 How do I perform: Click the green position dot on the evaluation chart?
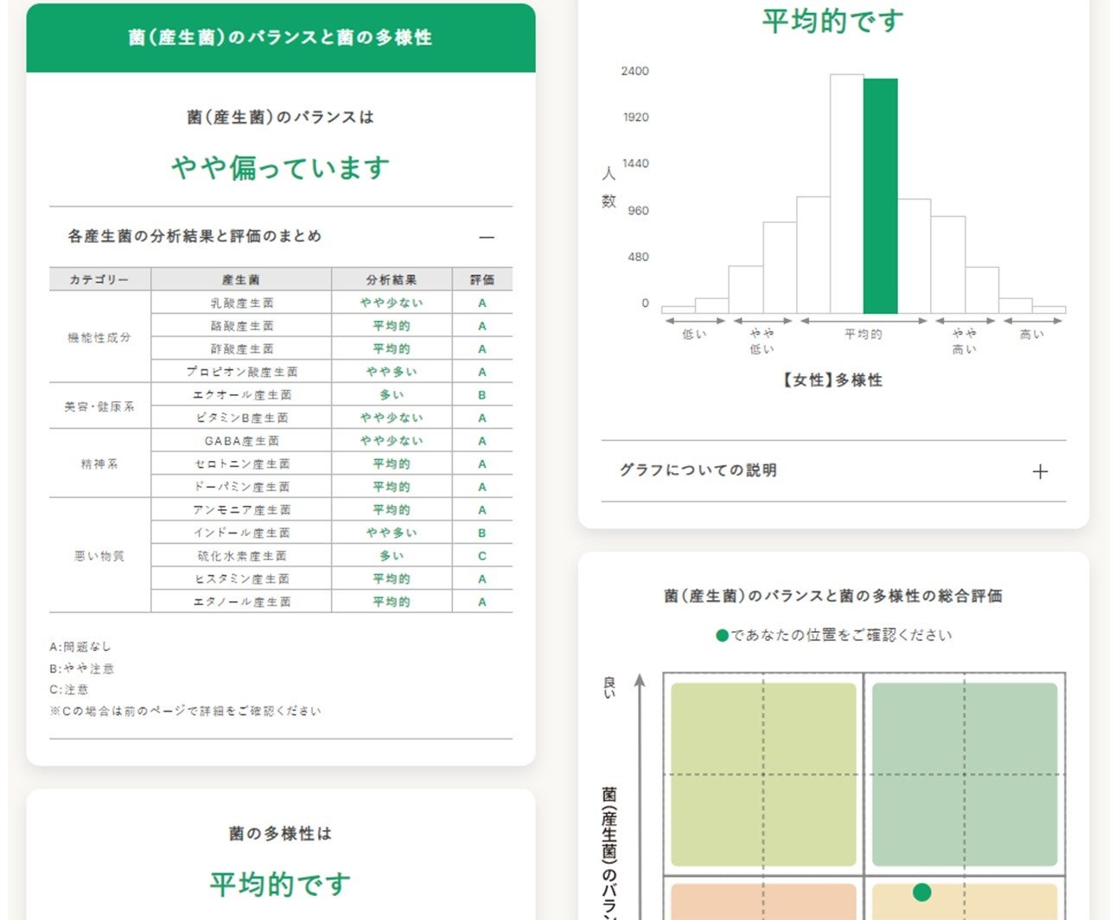coord(921,891)
